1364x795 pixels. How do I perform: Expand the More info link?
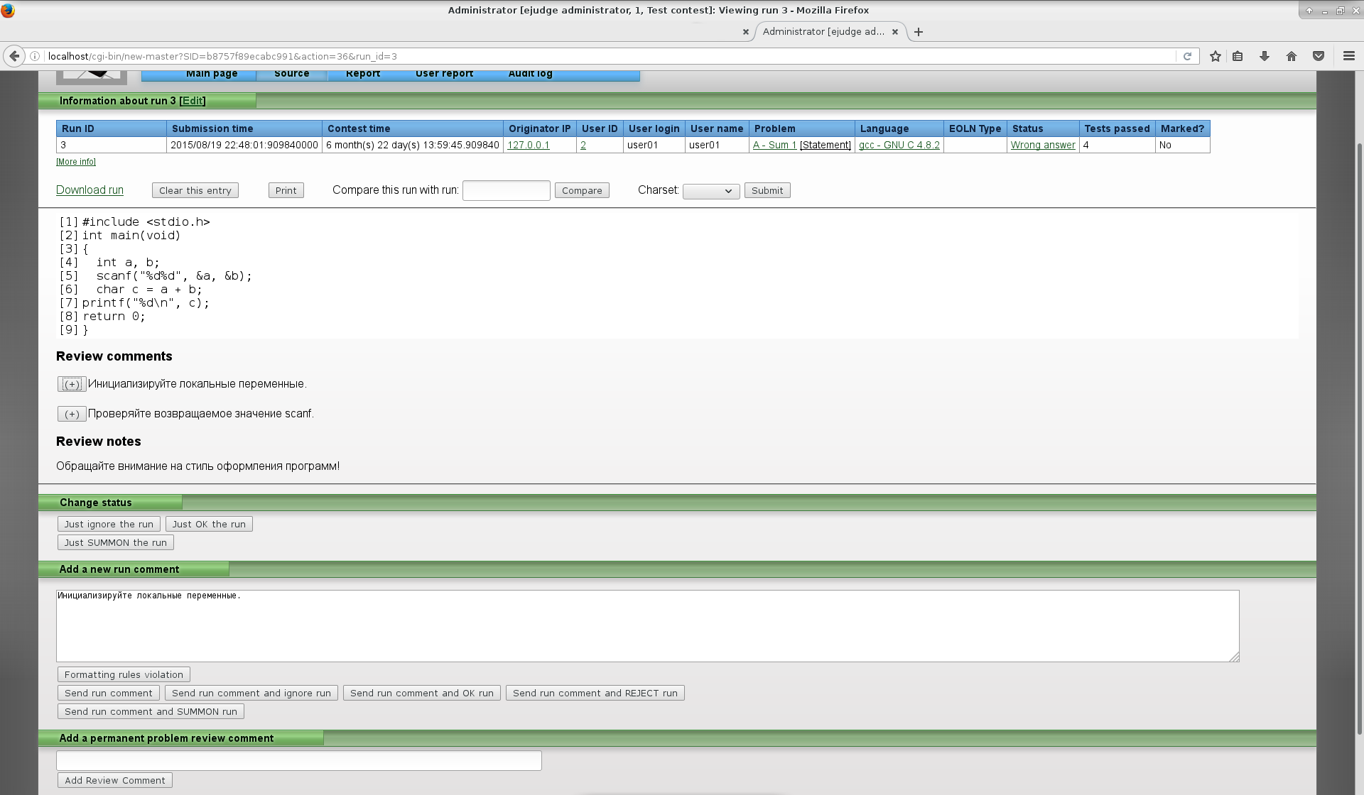click(x=76, y=162)
